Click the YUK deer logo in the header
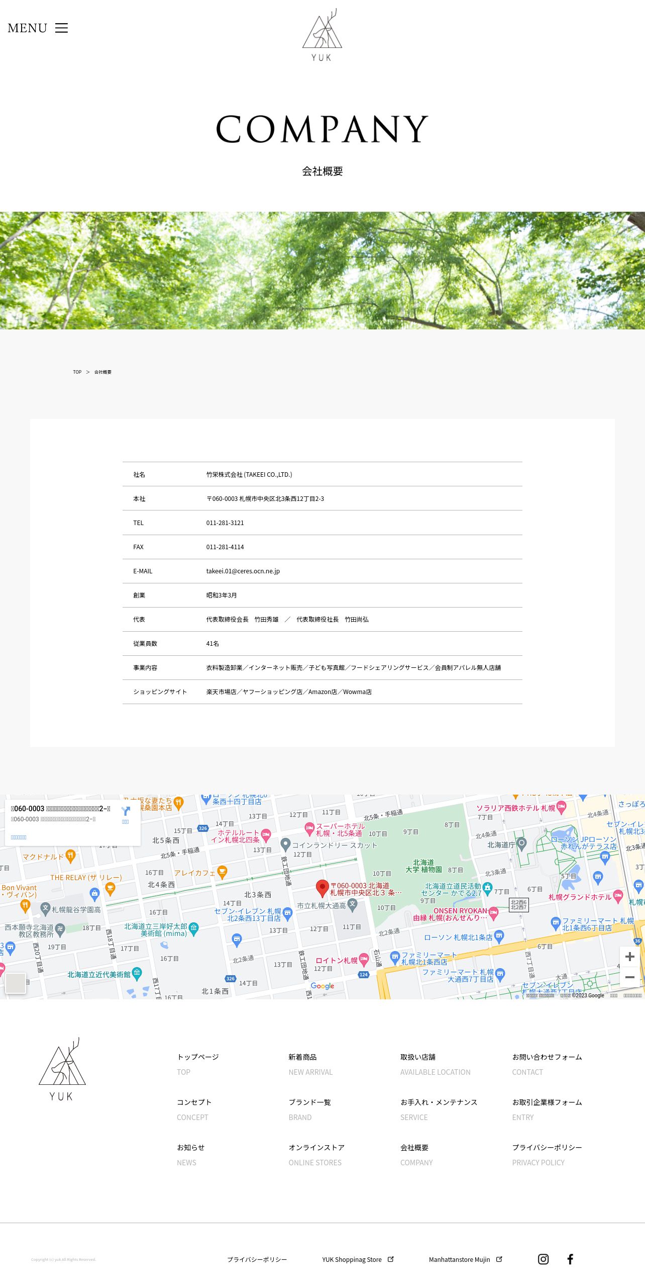Viewport: 645px width, 1285px height. tap(322, 35)
